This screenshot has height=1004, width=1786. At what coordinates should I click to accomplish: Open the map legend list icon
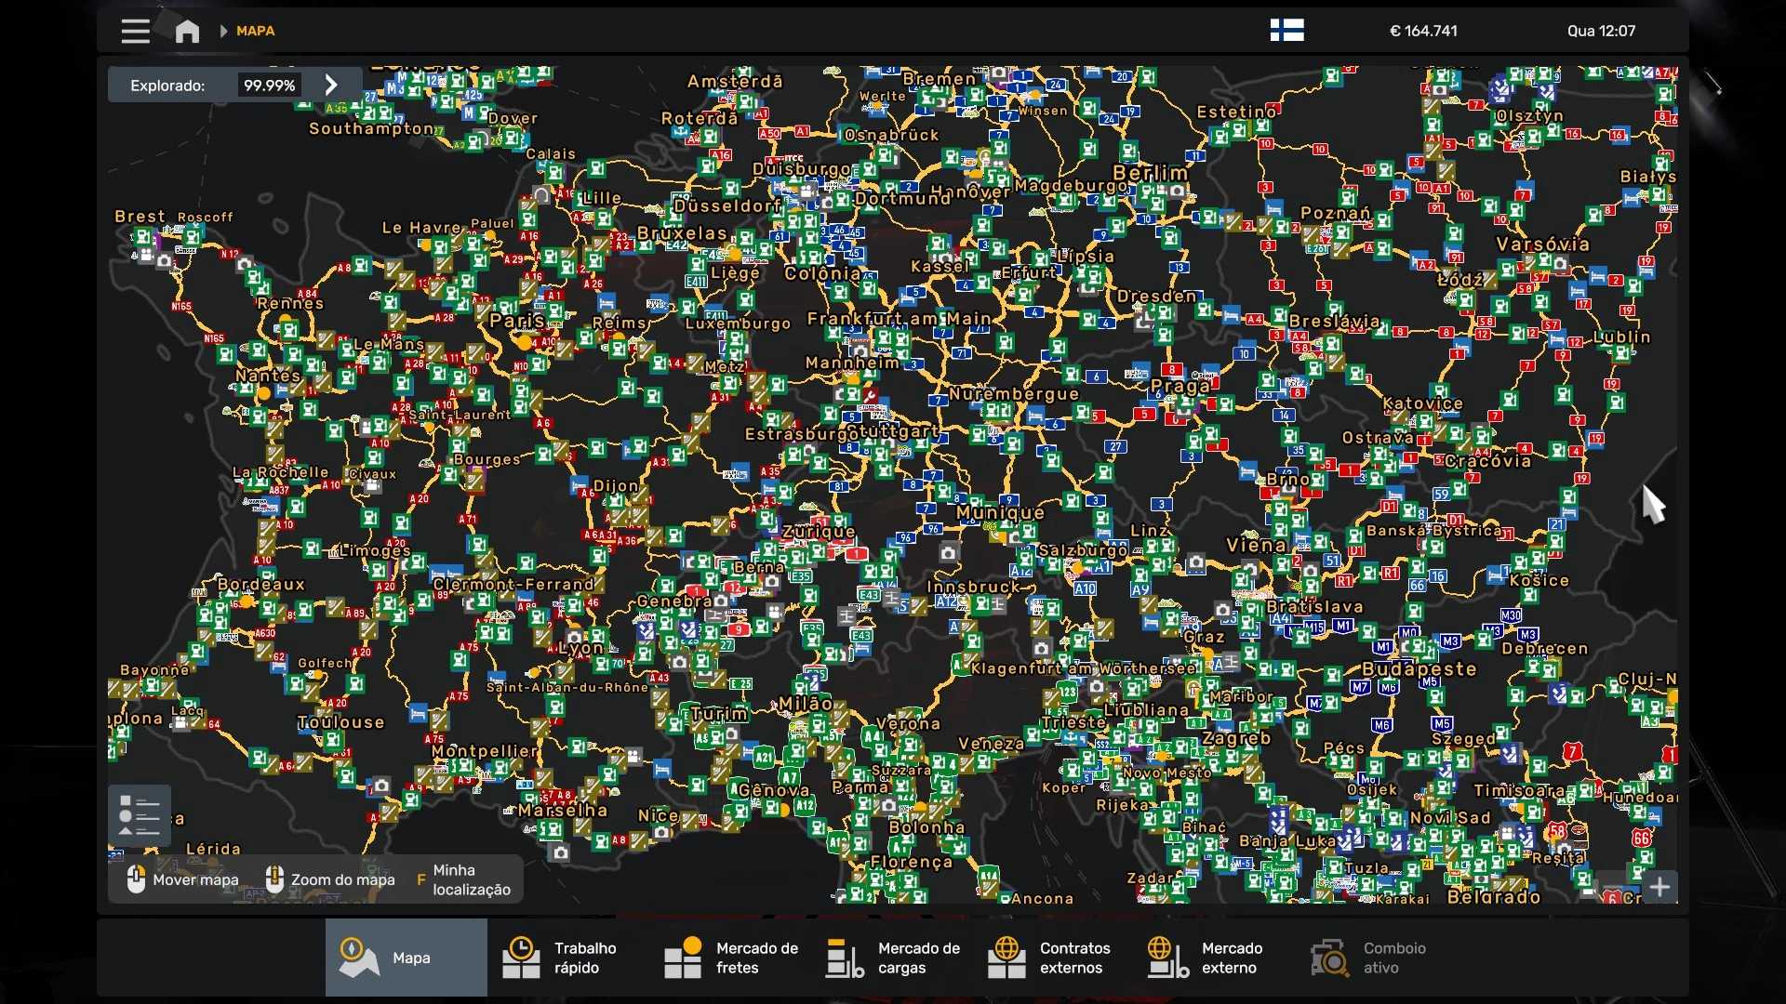pyautogui.click(x=140, y=815)
